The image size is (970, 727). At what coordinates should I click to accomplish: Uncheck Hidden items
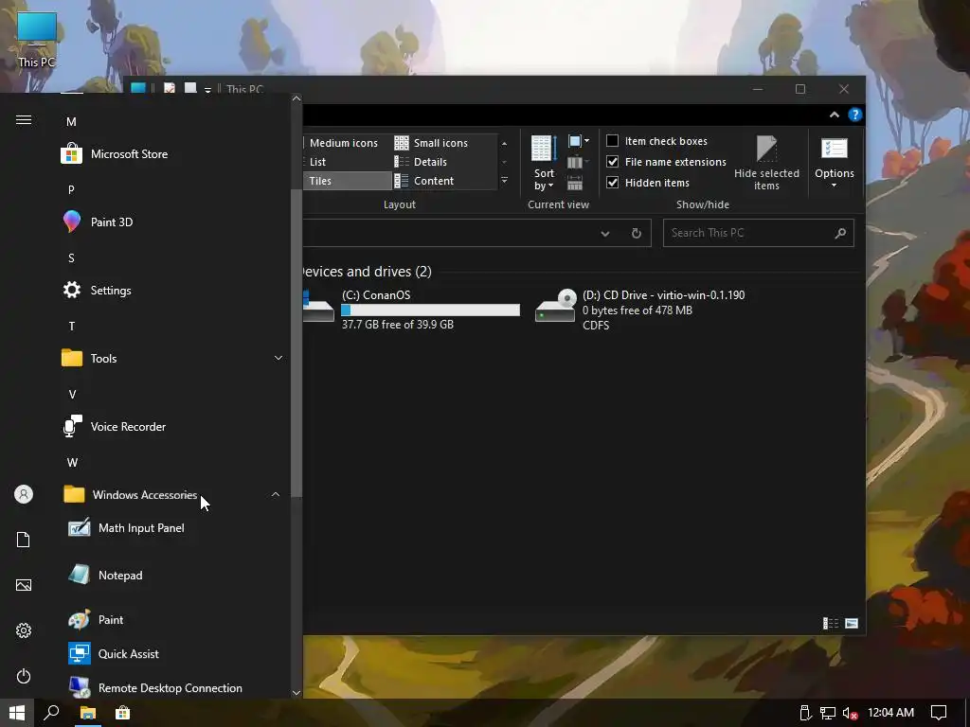point(613,183)
